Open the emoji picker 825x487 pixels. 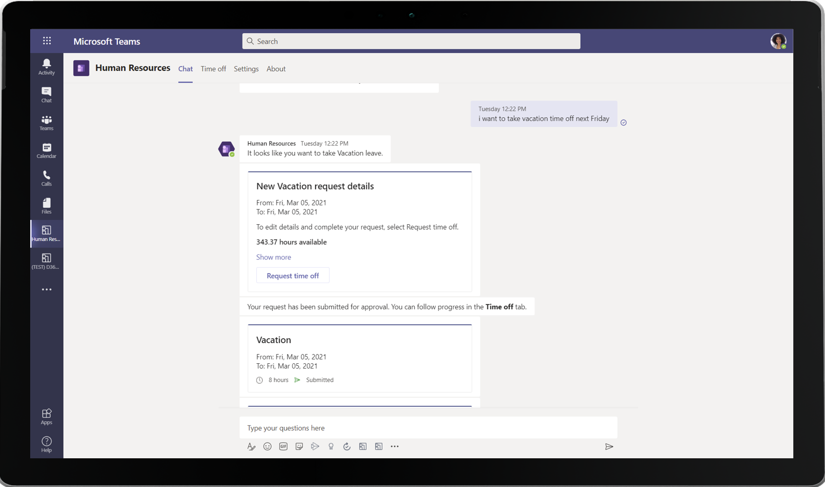click(x=267, y=446)
